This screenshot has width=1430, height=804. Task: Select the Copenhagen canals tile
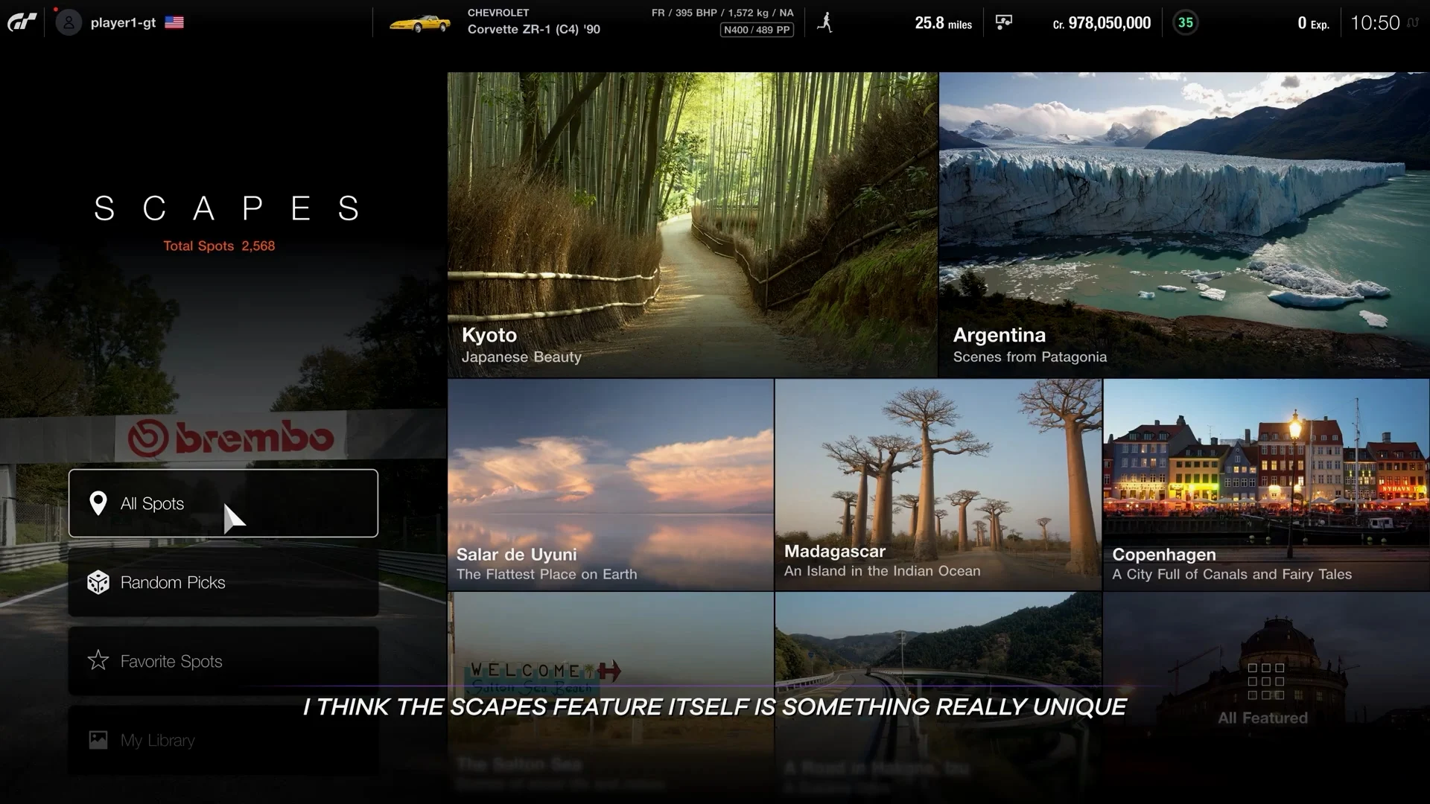click(1266, 485)
